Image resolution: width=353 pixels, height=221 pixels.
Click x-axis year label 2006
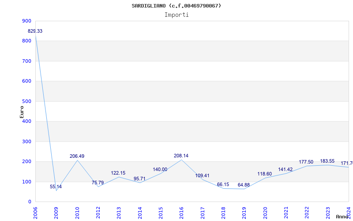coord(35,213)
